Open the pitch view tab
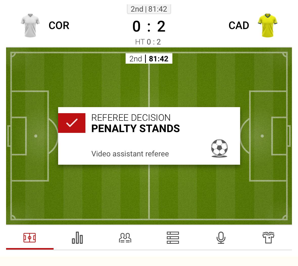This screenshot has height=266, width=298. [x=30, y=238]
